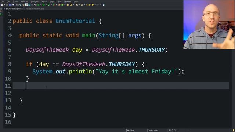Click the Next Annotation yellow arrow icon
235x132 pixels.
(90, 5)
